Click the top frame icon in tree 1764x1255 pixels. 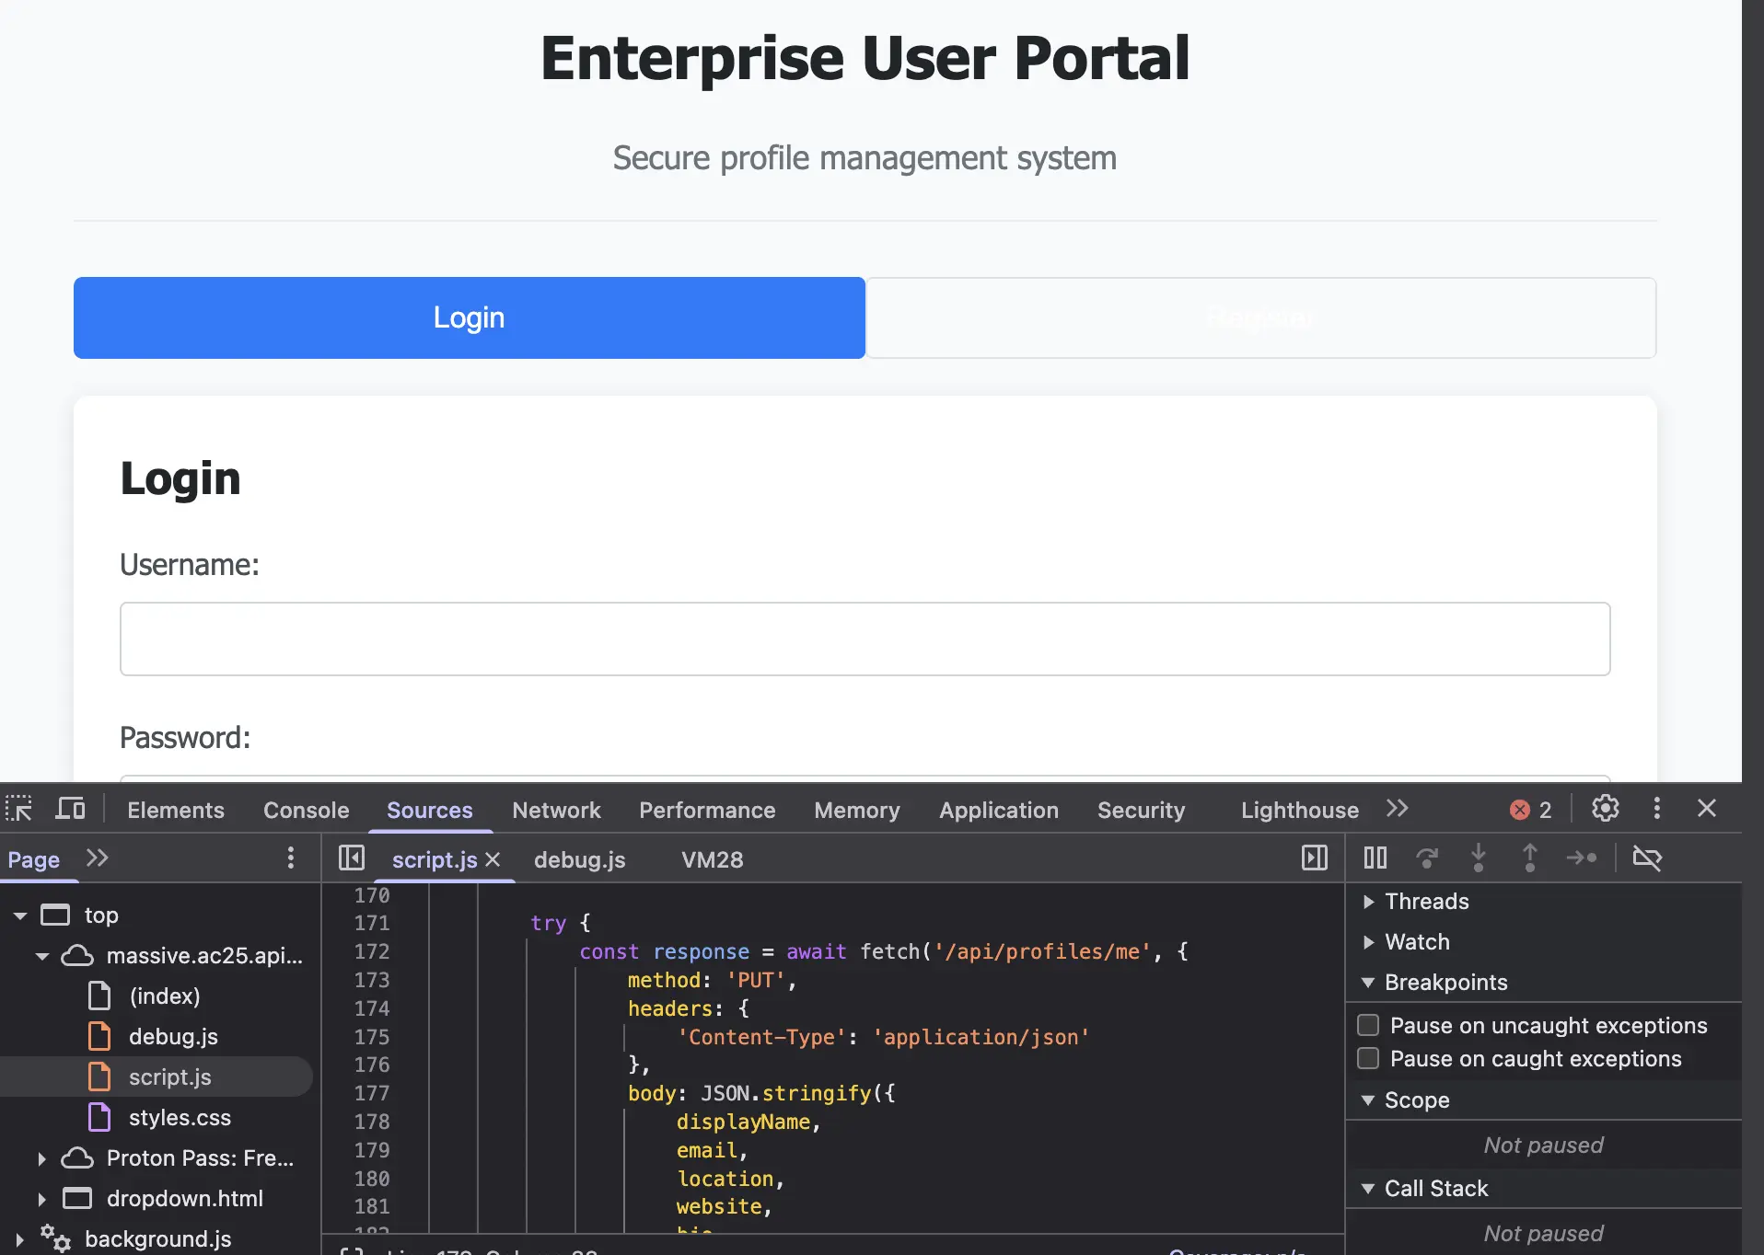pos(55,915)
